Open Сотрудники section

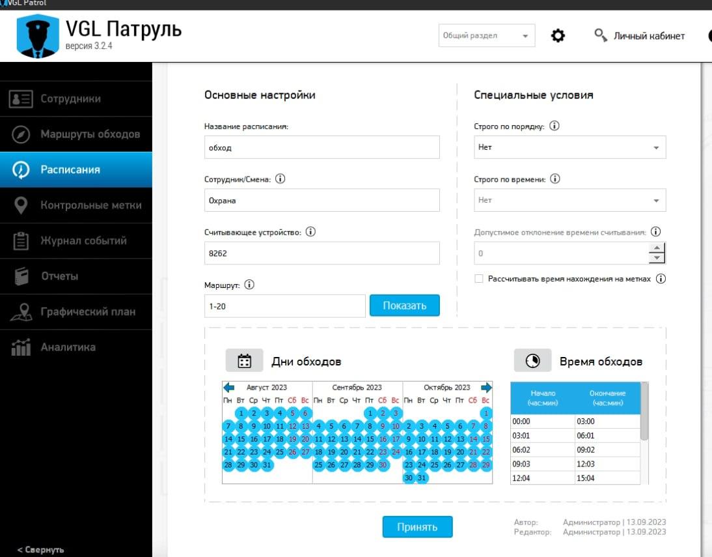pos(76,98)
